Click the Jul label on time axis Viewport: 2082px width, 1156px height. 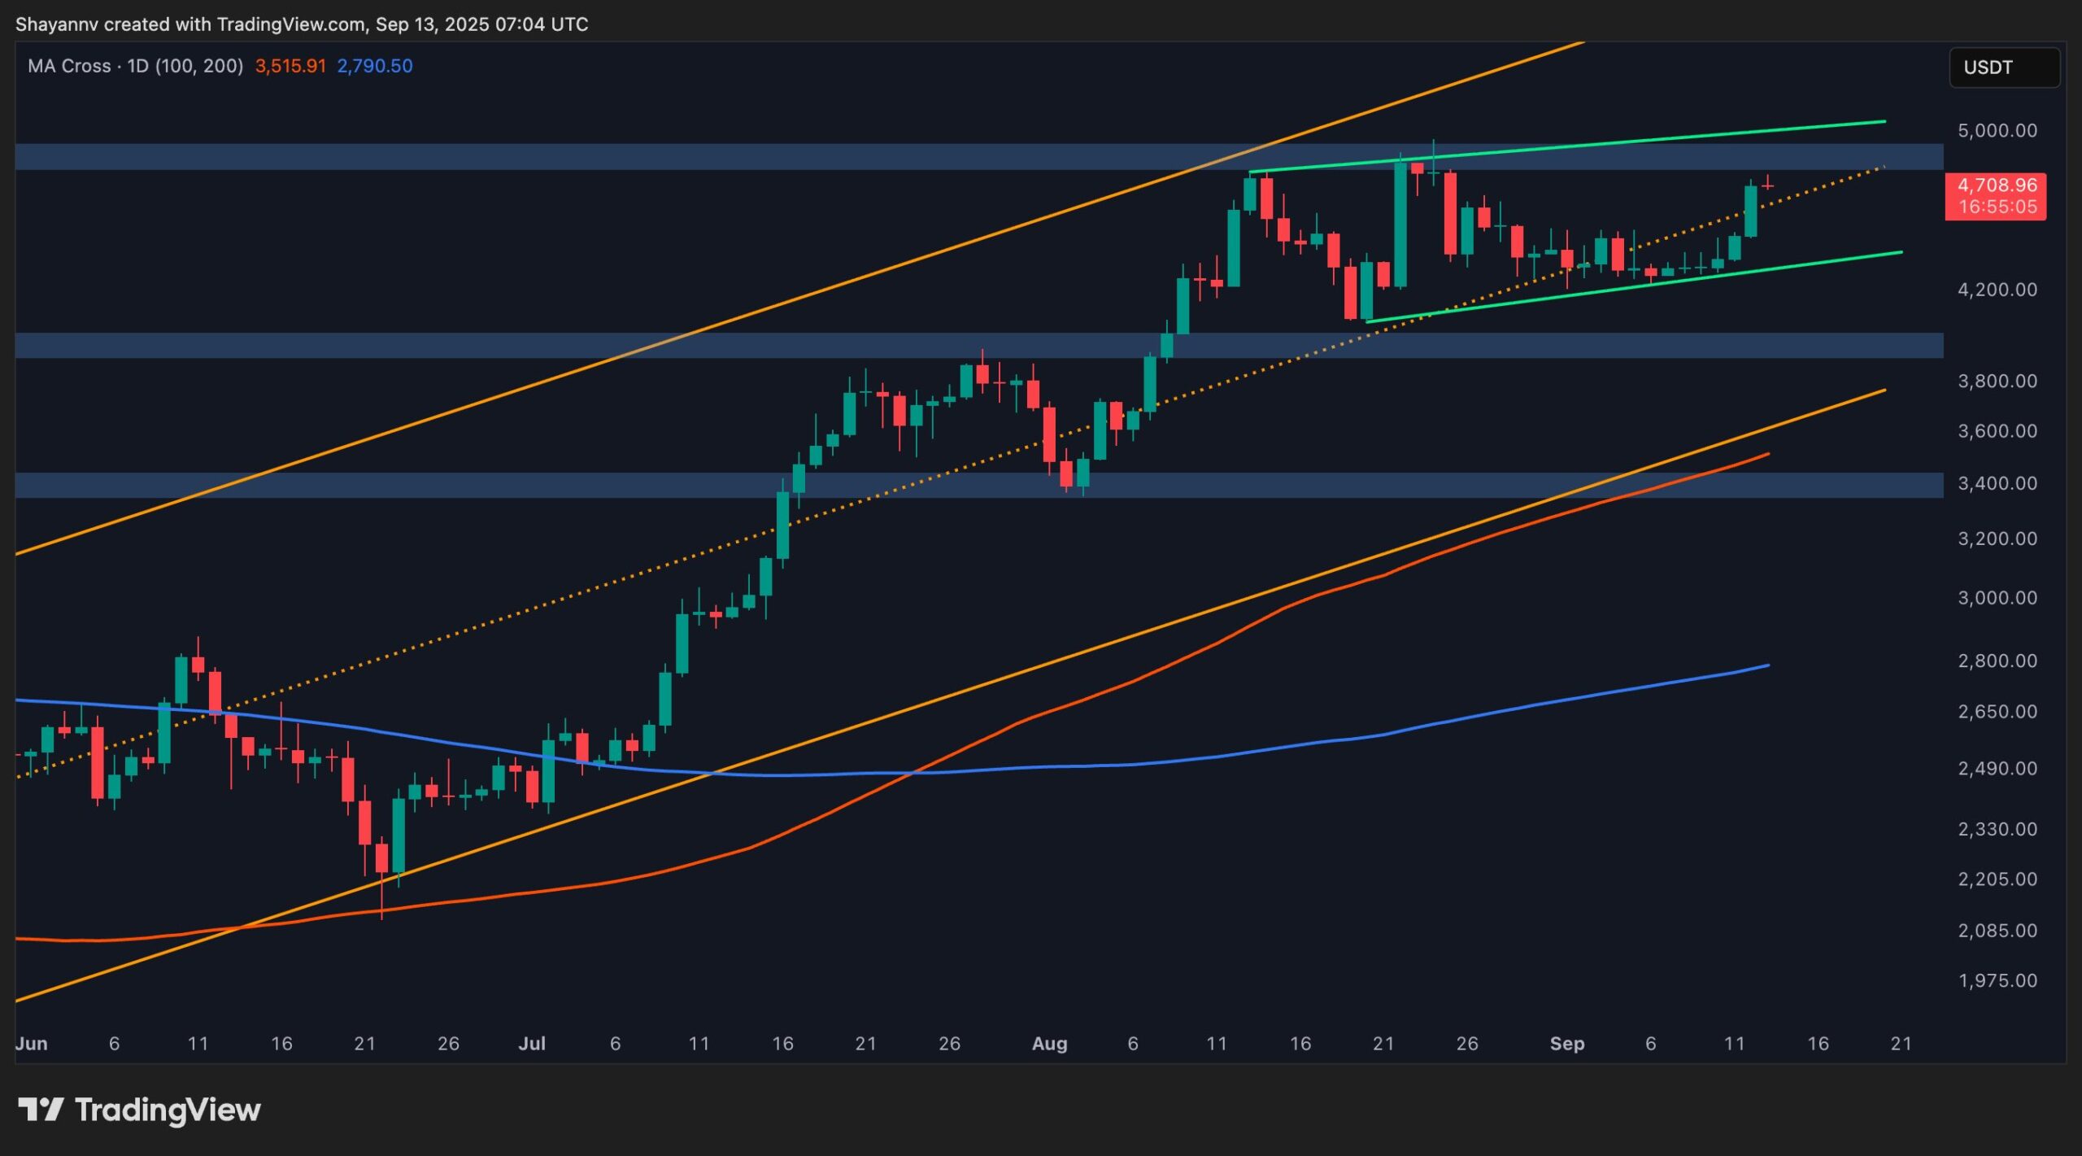[x=532, y=1043]
